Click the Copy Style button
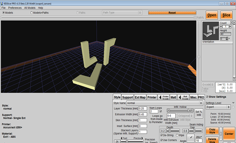236x143 pixels. click(x=212, y=131)
